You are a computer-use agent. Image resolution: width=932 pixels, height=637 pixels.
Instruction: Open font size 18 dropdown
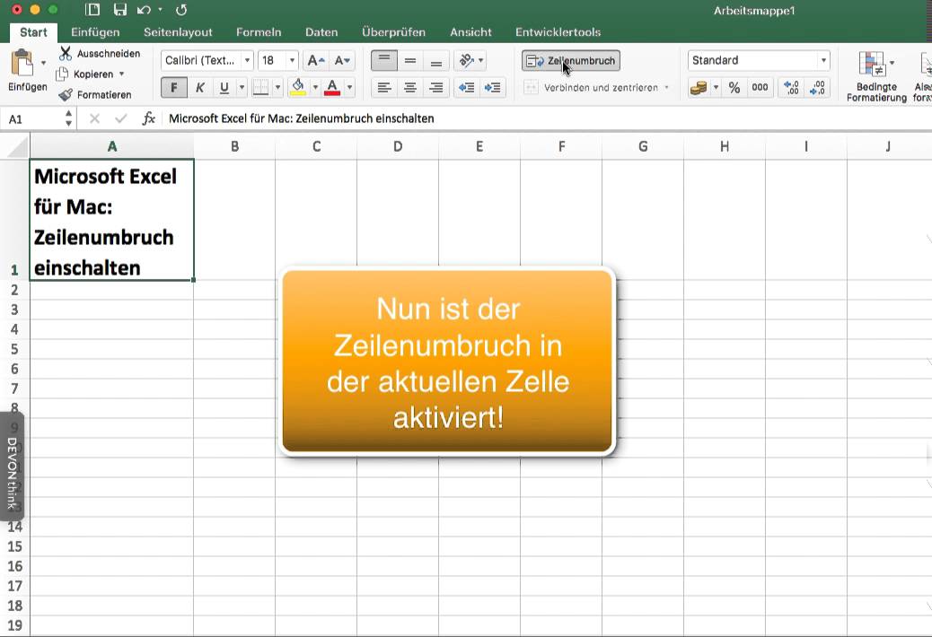coord(292,60)
